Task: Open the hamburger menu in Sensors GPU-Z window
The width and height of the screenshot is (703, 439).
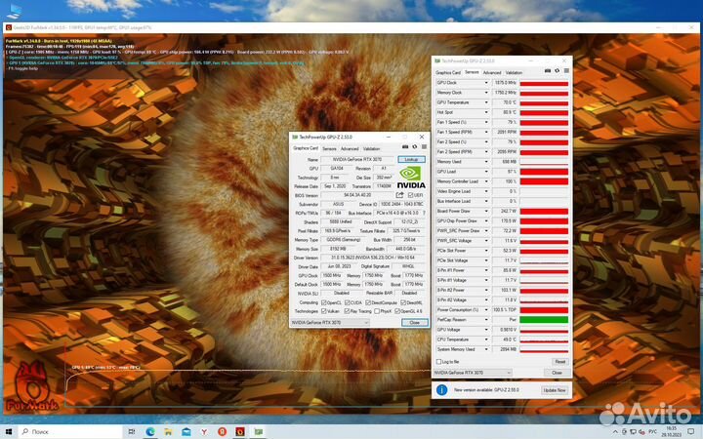Action: 566,71
